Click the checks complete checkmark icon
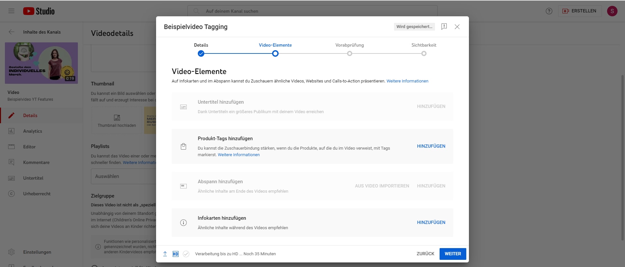 click(186, 254)
